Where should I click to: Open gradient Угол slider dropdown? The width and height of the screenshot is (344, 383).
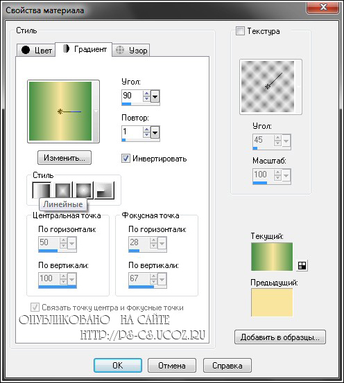155,96
